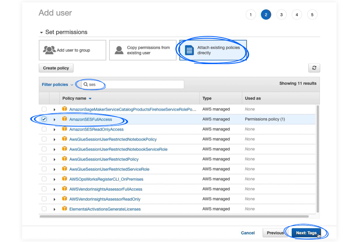Viewport: 359px width, 242px height.
Task: Click the policy cube icon beside AmazonSESReadOnlyAccess
Action: coord(64,129)
